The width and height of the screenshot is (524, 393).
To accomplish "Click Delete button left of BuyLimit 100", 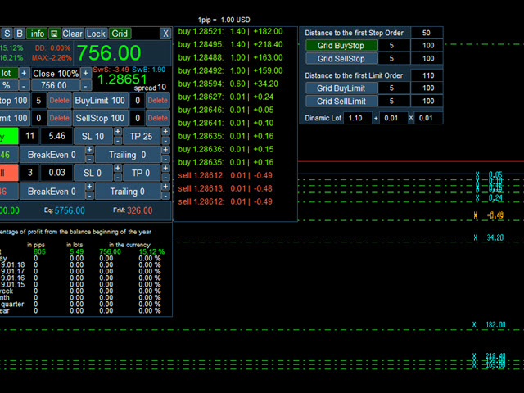I will [x=59, y=100].
